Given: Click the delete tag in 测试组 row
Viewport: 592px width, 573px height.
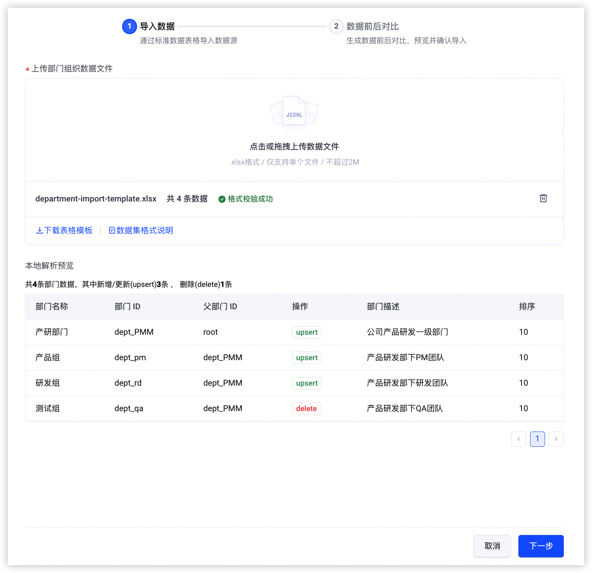Looking at the screenshot, I should (x=307, y=409).
